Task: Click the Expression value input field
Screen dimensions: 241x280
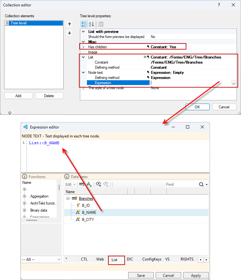Action: coord(190,83)
